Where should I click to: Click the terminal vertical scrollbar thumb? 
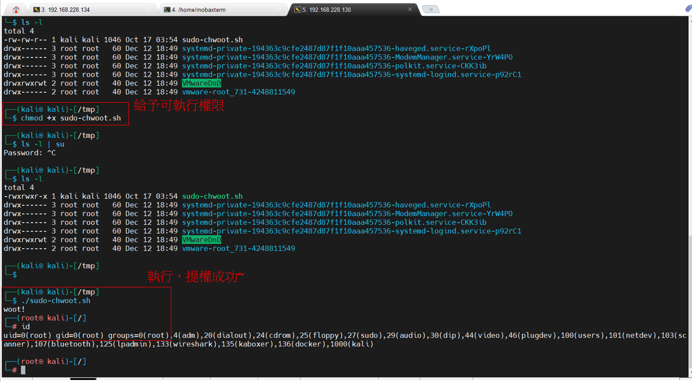point(689,302)
